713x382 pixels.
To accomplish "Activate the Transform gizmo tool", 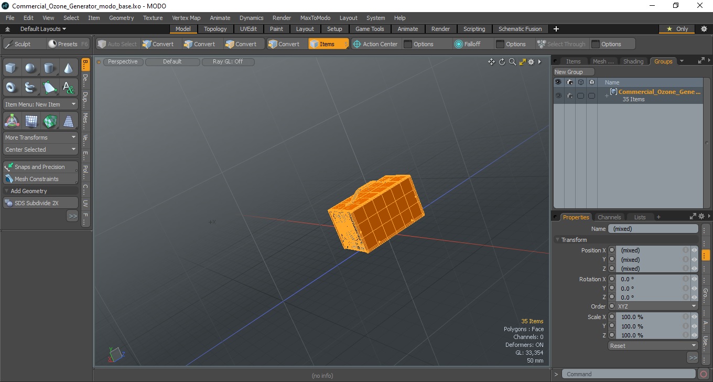I will tap(12, 121).
